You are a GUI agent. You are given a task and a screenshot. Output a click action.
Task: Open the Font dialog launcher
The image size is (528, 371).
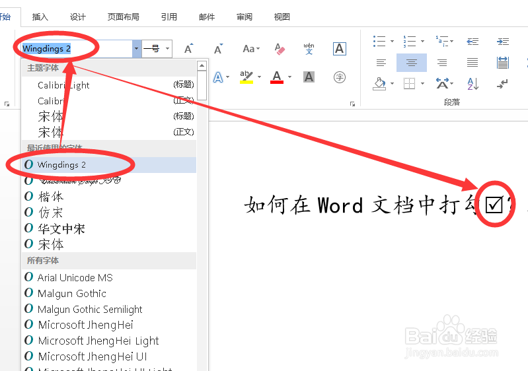(353, 104)
